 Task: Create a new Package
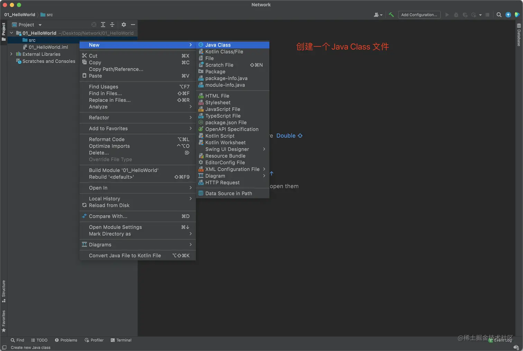click(233, 72)
